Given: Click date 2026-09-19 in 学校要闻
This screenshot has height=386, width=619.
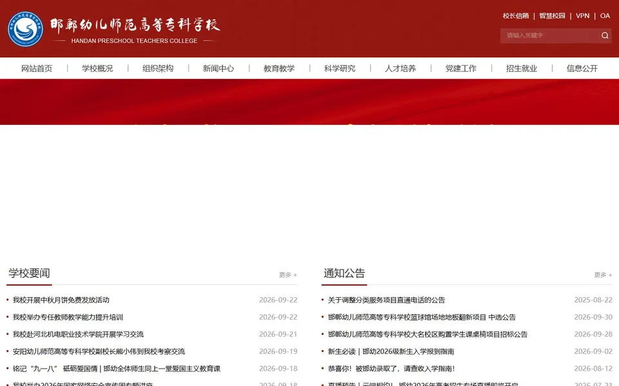Looking at the screenshot, I should click(x=278, y=351).
